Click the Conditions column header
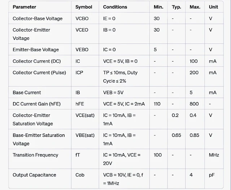This screenshot has height=190, width=231. [115, 7]
